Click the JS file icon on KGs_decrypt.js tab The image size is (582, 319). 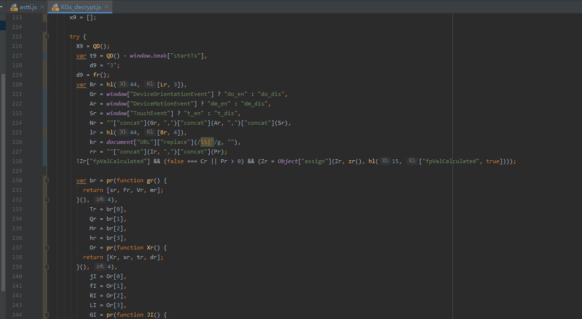pyautogui.click(x=55, y=7)
